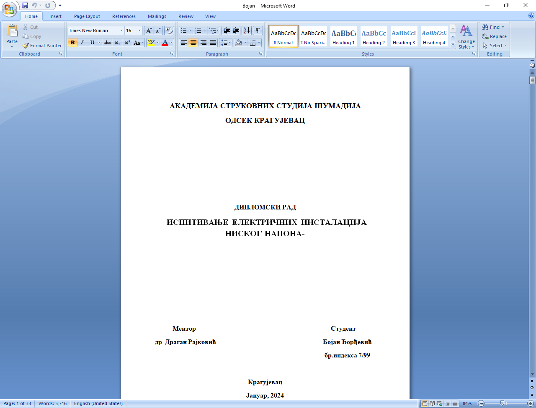Toggle Show/Hide paragraph marks

point(258,31)
